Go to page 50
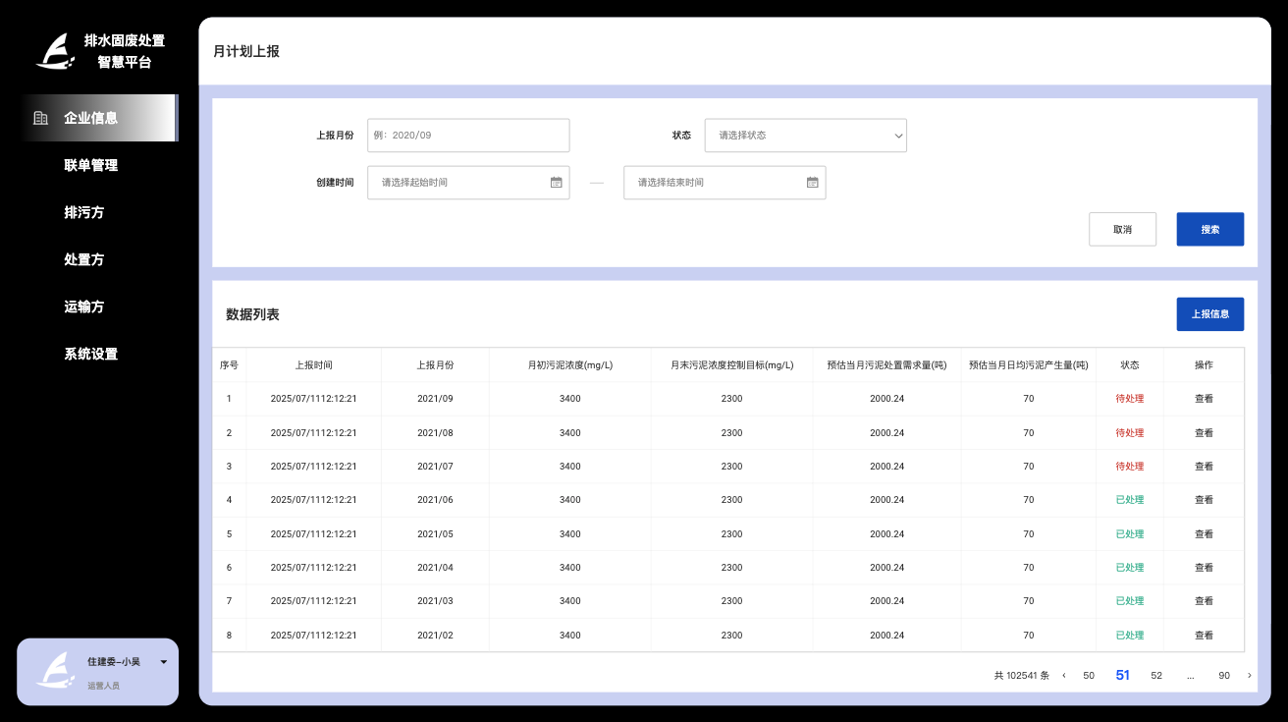 (1089, 675)
